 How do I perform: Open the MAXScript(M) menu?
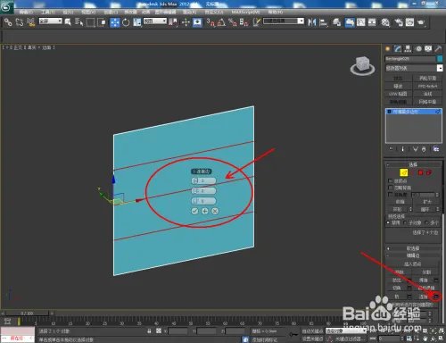tap(245, 12)
